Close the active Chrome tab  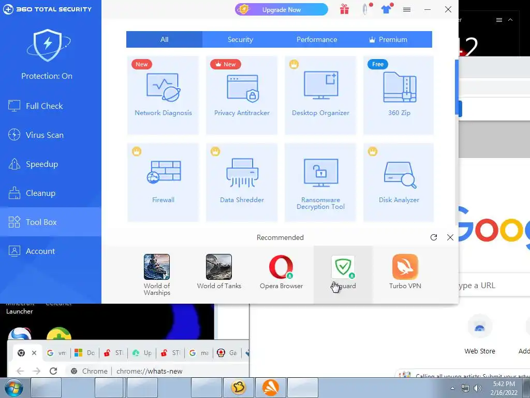(34, 353)
